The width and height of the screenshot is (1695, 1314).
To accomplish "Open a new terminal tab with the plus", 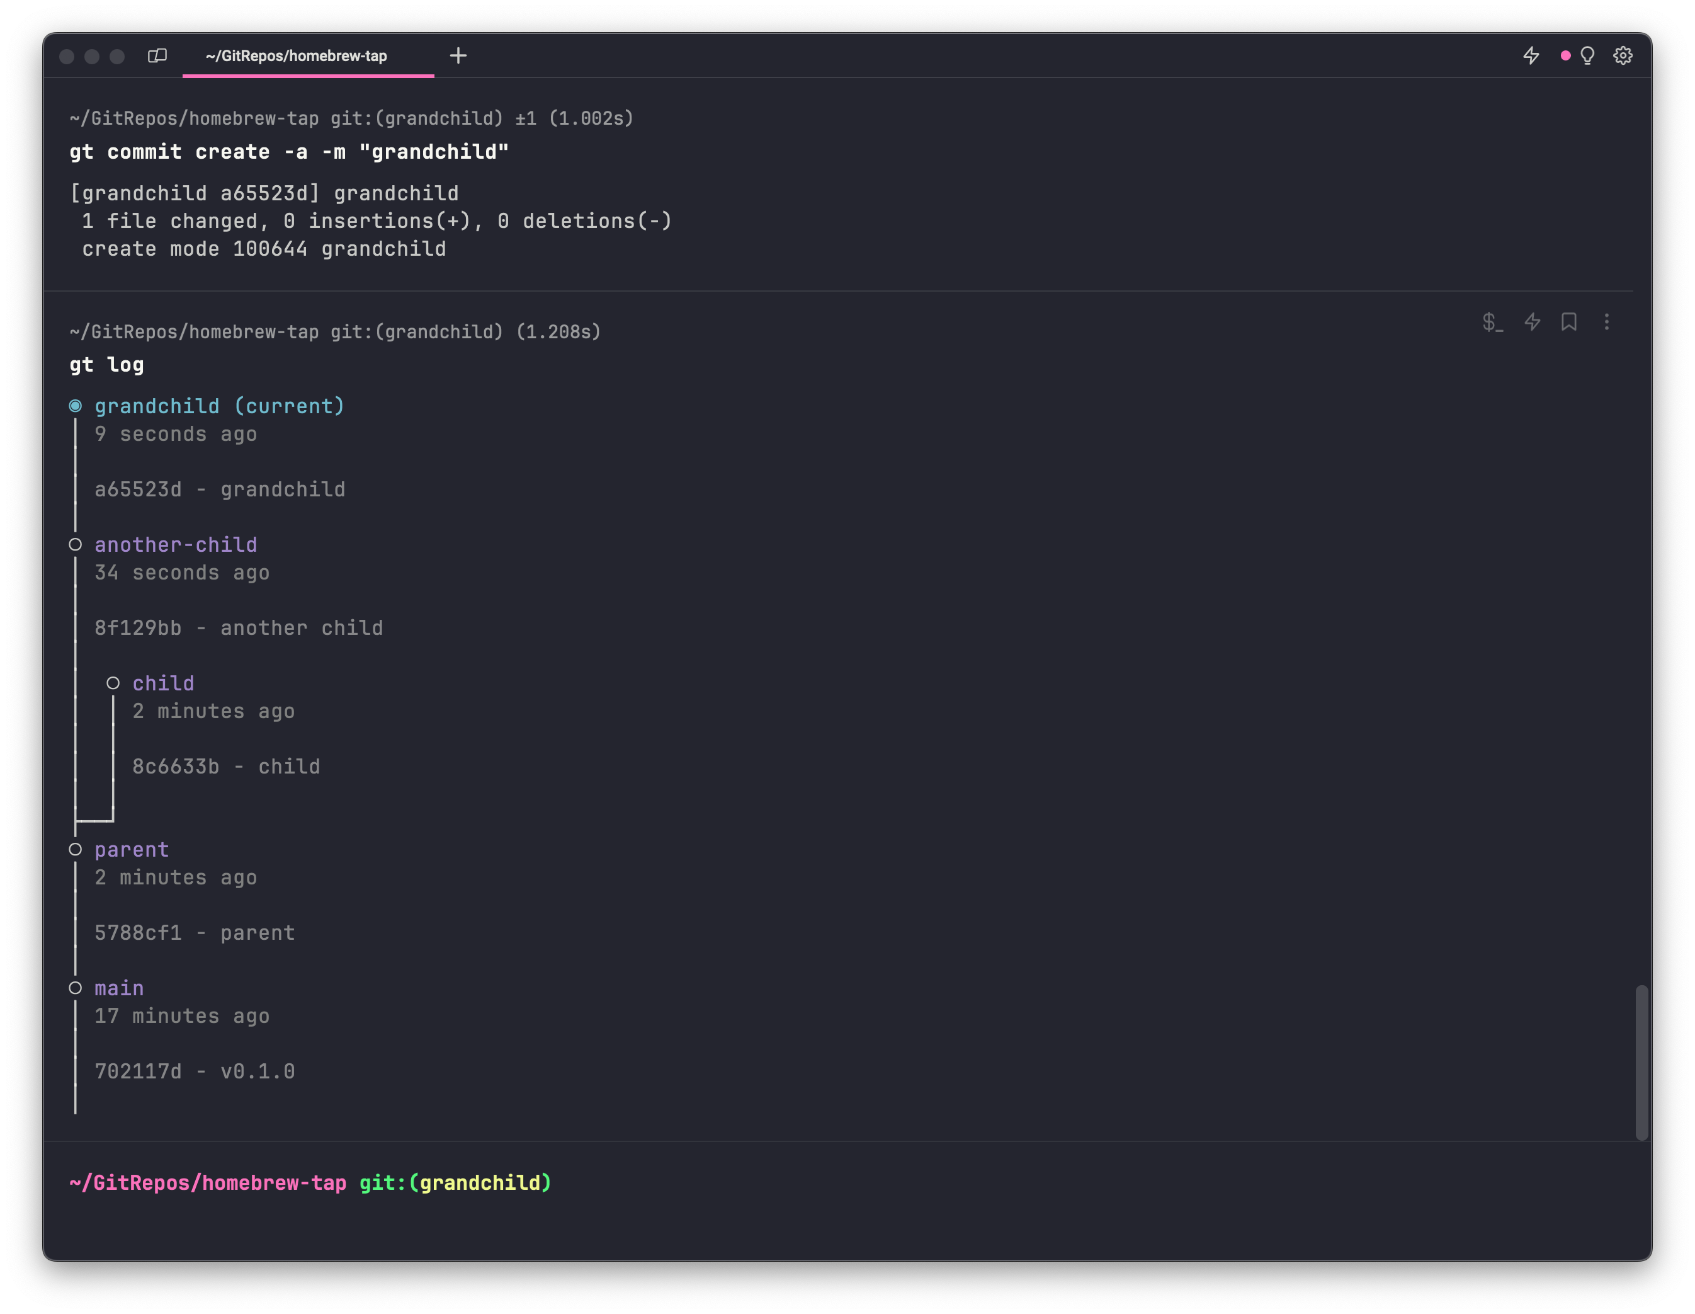I will coord(458,55).
